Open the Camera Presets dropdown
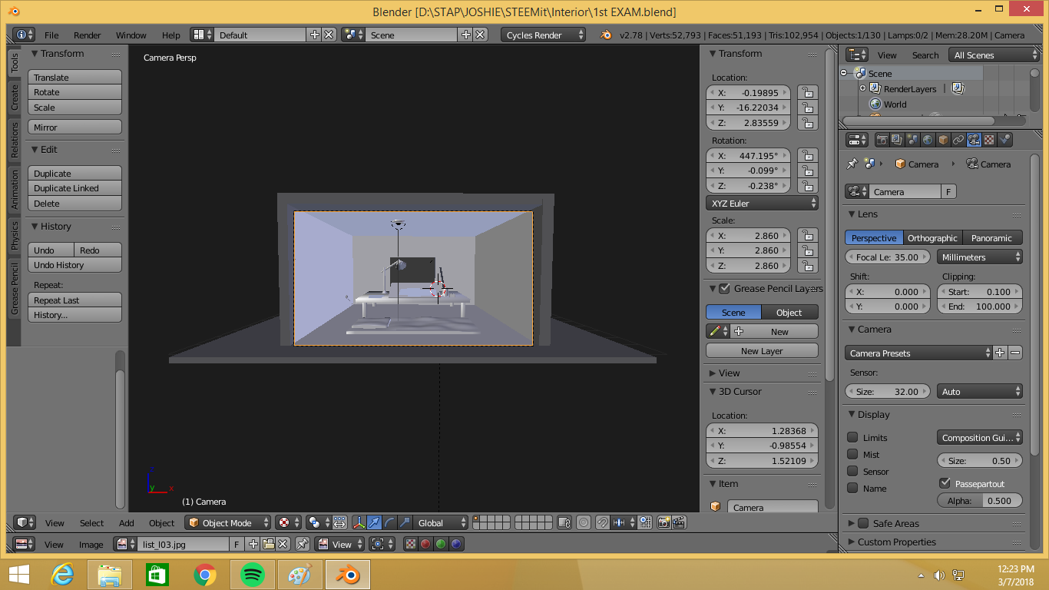The height and width of the screenshot is (590, 1049). 919,353
